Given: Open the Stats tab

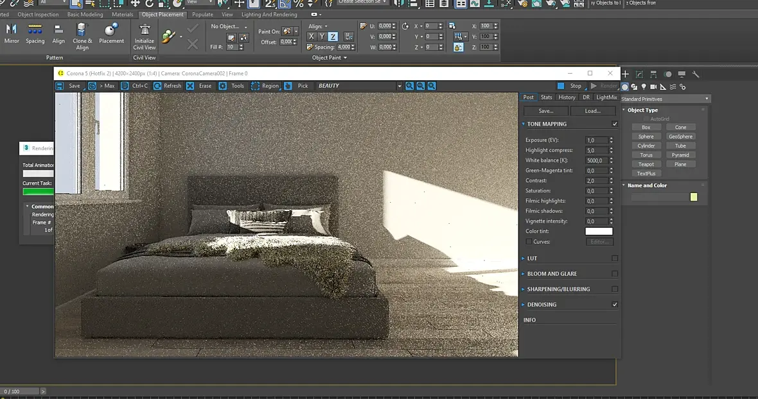Looking at the screenshot, I should 546,98.
